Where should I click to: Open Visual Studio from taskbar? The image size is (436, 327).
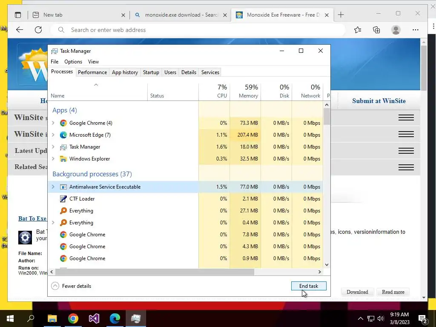pos(94,318)
